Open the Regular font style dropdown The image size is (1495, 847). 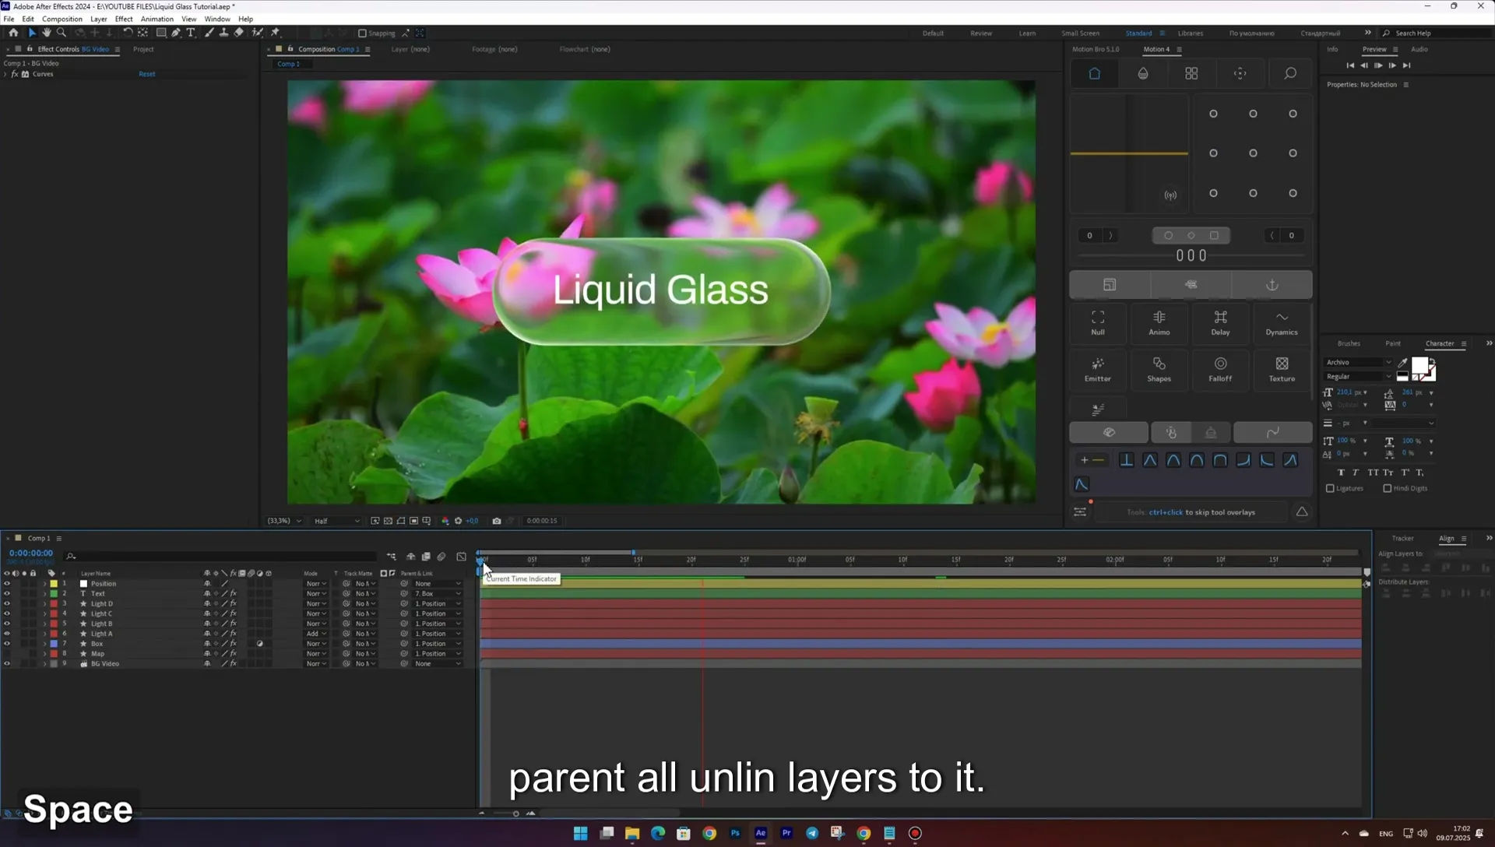tap(1358, 377)
